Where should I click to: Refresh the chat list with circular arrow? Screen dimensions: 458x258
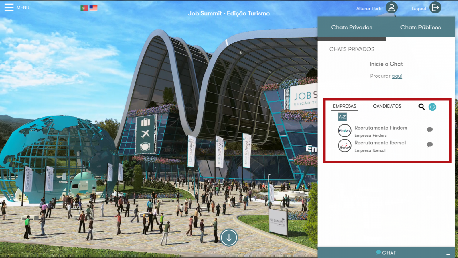pyautogui.click(x=432, y=107)
